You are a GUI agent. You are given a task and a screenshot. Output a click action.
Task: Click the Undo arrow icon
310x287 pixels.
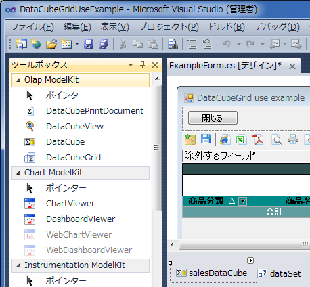pyautogui.click(x=226, y=44)
